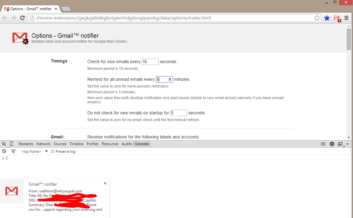Enable the Preserve log checkbox

tap(52, 151)
